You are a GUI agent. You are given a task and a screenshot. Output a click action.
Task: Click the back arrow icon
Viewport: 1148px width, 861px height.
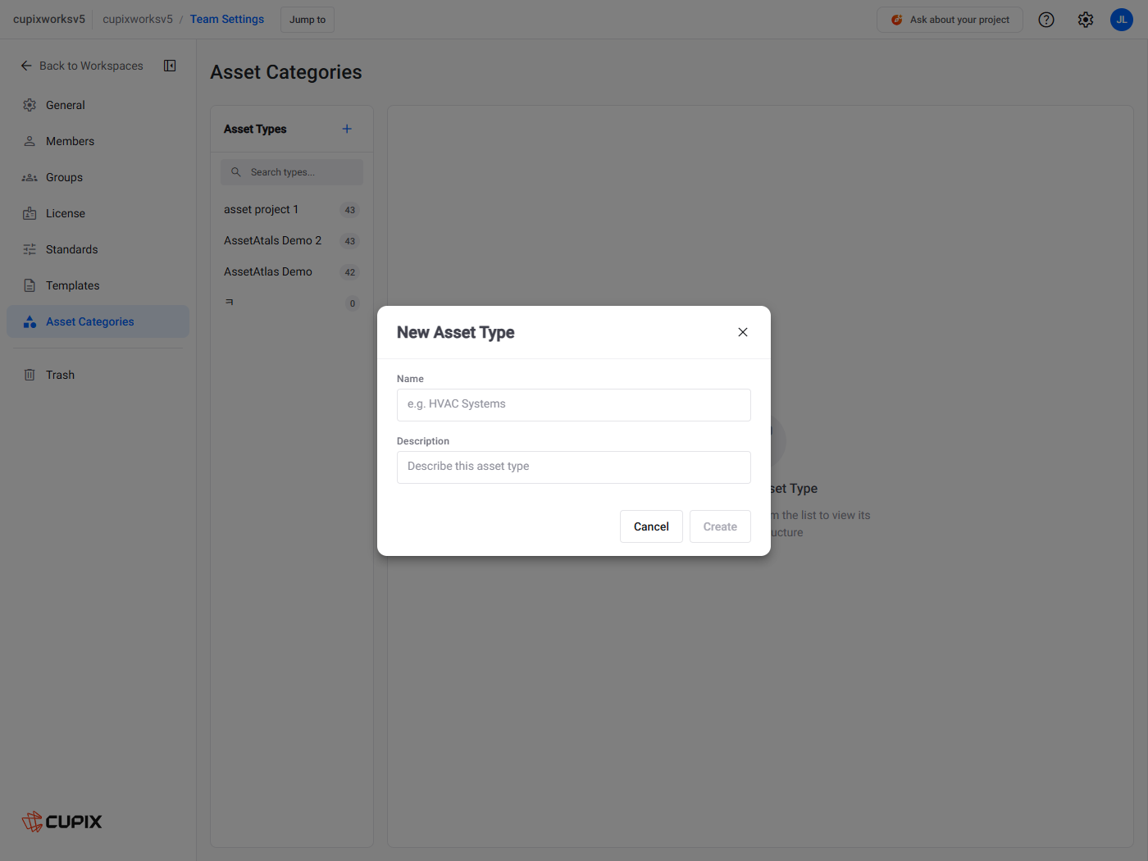point(26,66)
